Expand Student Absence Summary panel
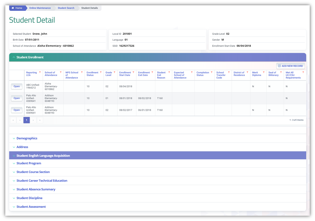 [36, 189]
